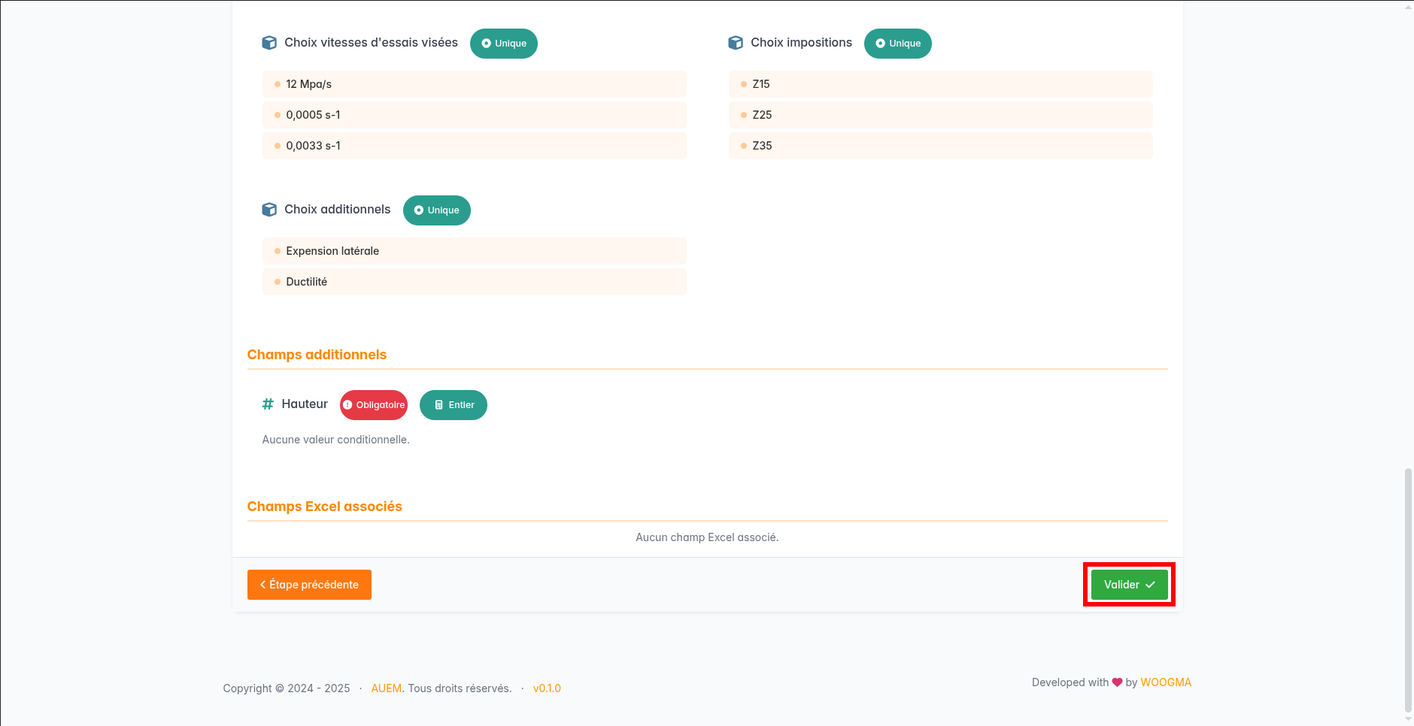Click Unique badge beside Choix additionnels
This screenshot has height=726, width=1414.
coord(436,210)
